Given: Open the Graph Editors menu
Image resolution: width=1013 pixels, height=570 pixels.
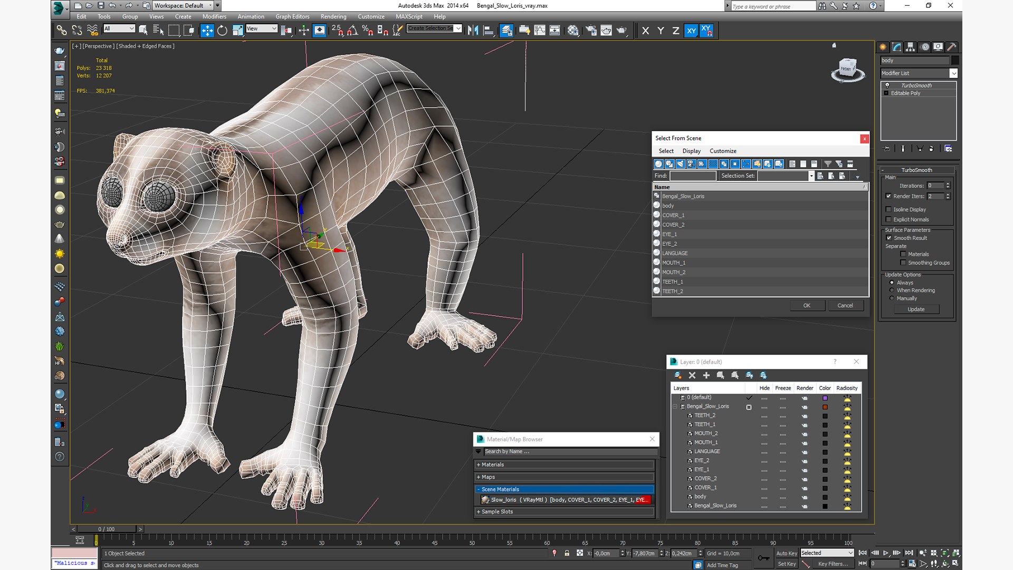Looking at the screenshot, I should 292,17.
